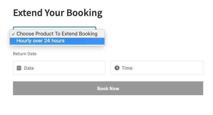Click the calendar icon in Date field
The image size is (213, 115).
pyautogui.click(x=19, y=68)
